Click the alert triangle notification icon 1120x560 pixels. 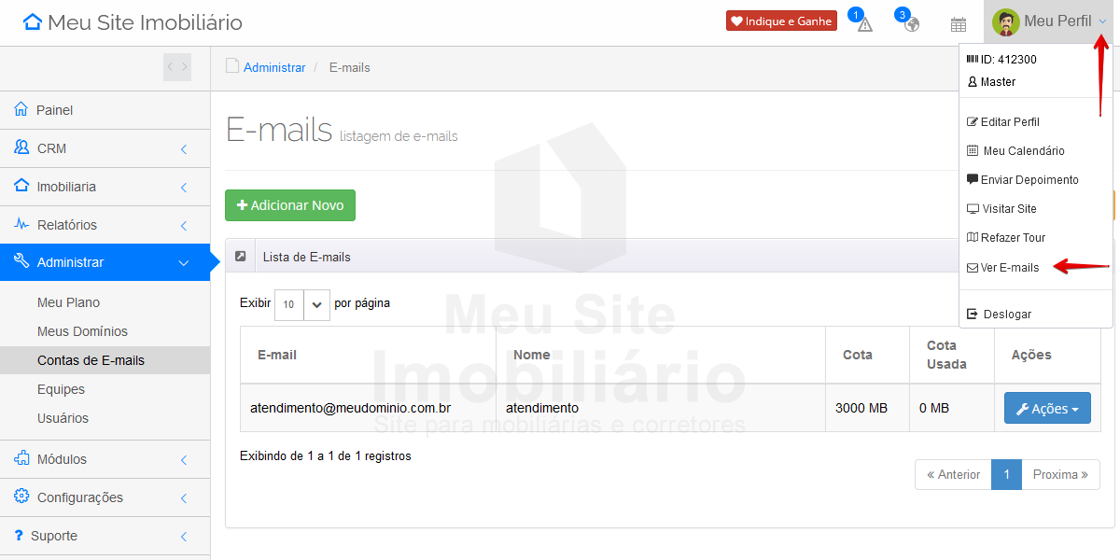coord(864,24)
